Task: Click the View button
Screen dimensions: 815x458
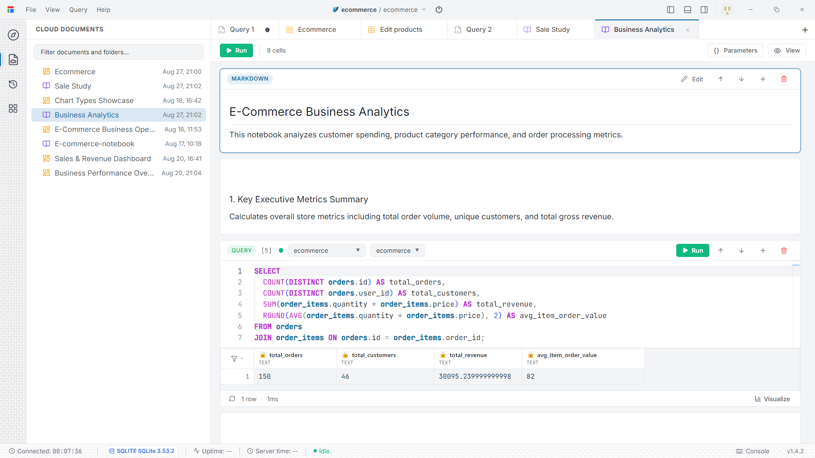Action: point(787,50)
